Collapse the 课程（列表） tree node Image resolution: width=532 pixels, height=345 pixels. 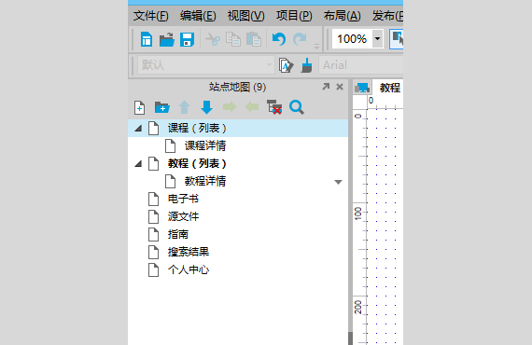[x=138, y=129]
